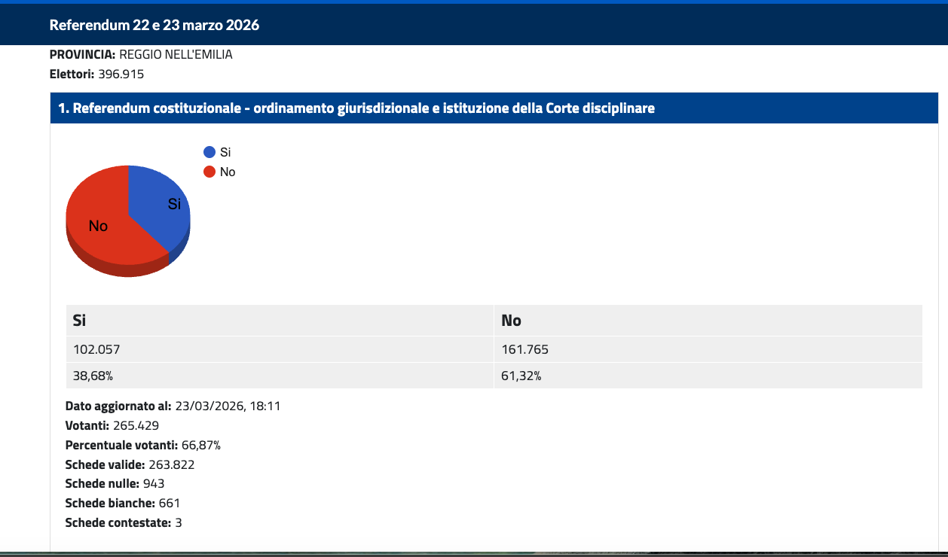Viewport: 948px width, 557px height.
Task: Click the Referendum 22 e 23 marzo 2026 title
Action: tap(154, 25)
